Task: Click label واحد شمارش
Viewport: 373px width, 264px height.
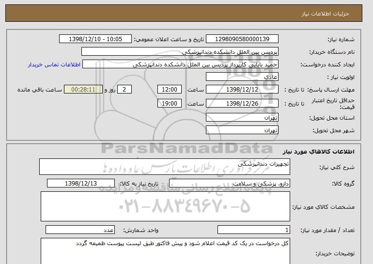Action: (x=141, y=230)
